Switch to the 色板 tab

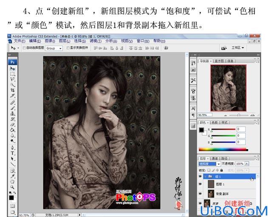(215, 122)
